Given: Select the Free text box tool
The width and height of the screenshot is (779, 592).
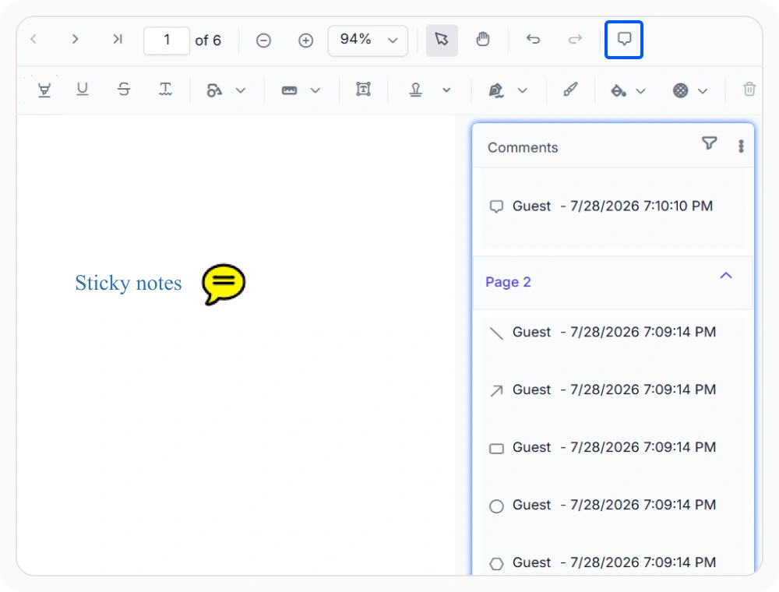Looking at the screenshot, I should point(363,90).
